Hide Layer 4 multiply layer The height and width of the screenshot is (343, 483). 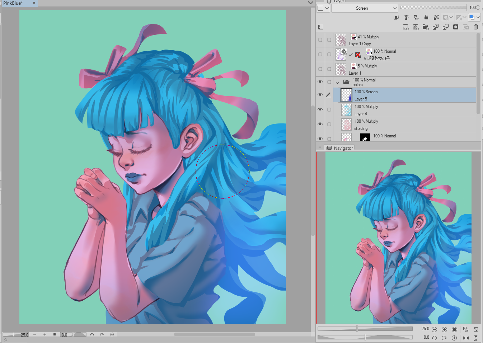[x=320, y=109]
